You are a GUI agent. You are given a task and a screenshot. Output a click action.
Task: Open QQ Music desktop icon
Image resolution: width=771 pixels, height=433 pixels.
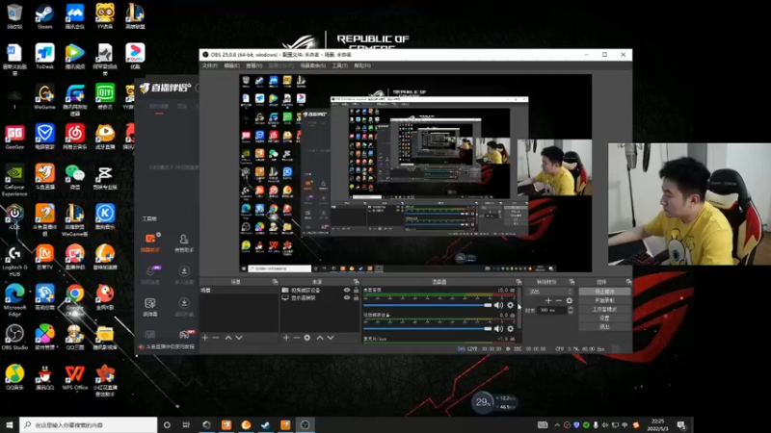[x=14, y=377]
